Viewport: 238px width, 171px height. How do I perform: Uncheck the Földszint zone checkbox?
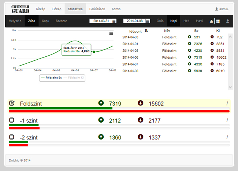pyautogui.click(x=12, y=103)
